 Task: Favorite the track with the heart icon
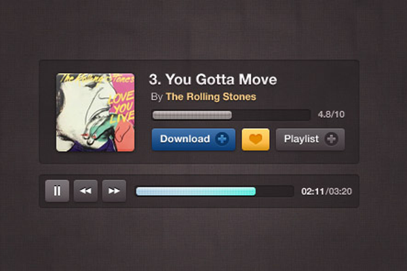click(x=256, y=140)
